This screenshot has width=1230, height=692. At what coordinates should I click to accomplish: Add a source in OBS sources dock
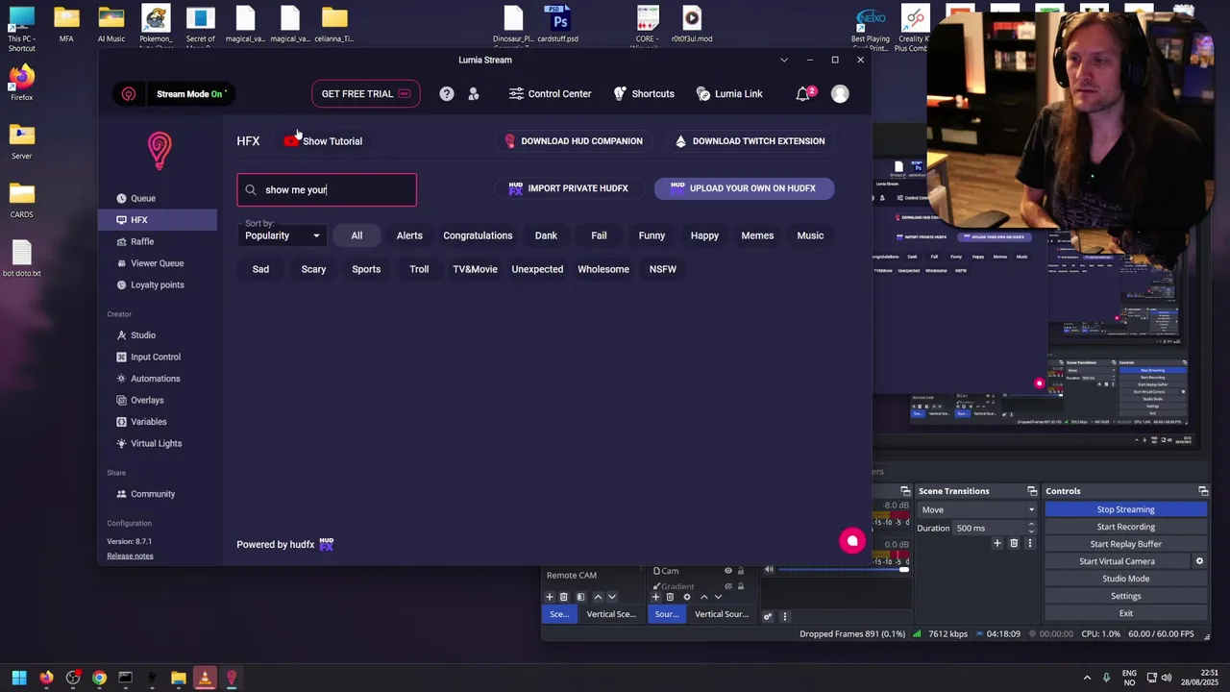coord(655,597)
